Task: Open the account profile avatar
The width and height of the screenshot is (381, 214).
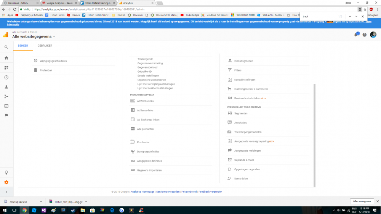Action: (x=373, y=35)
